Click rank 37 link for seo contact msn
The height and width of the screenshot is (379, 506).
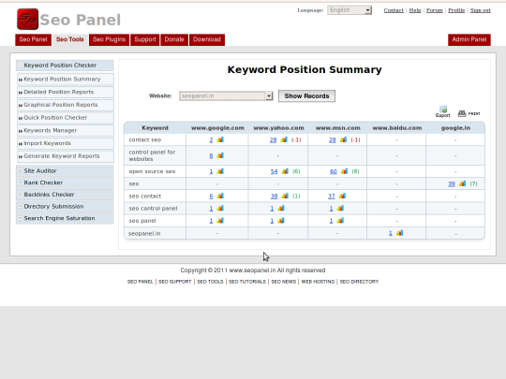(332, 196)
